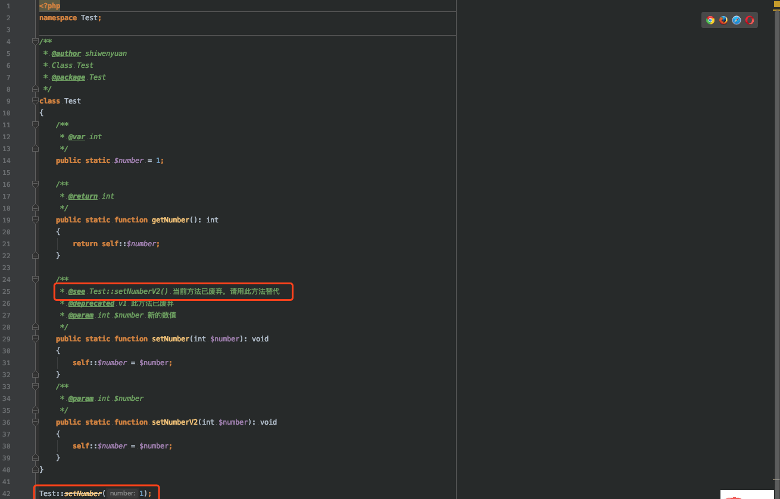The image size is (780, 499).
Task: Click 'namespace Test;' on line 2
Action: [70, 18]
